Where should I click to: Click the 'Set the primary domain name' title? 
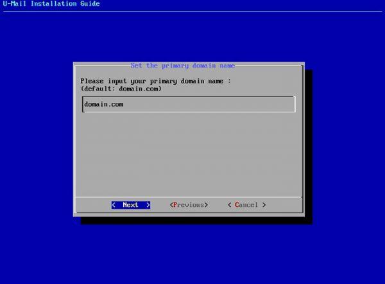coord(183,66)
